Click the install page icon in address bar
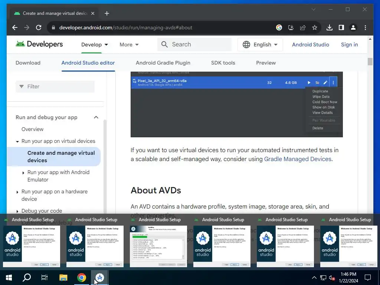This screenshot has width=380, height=285. 291,27
